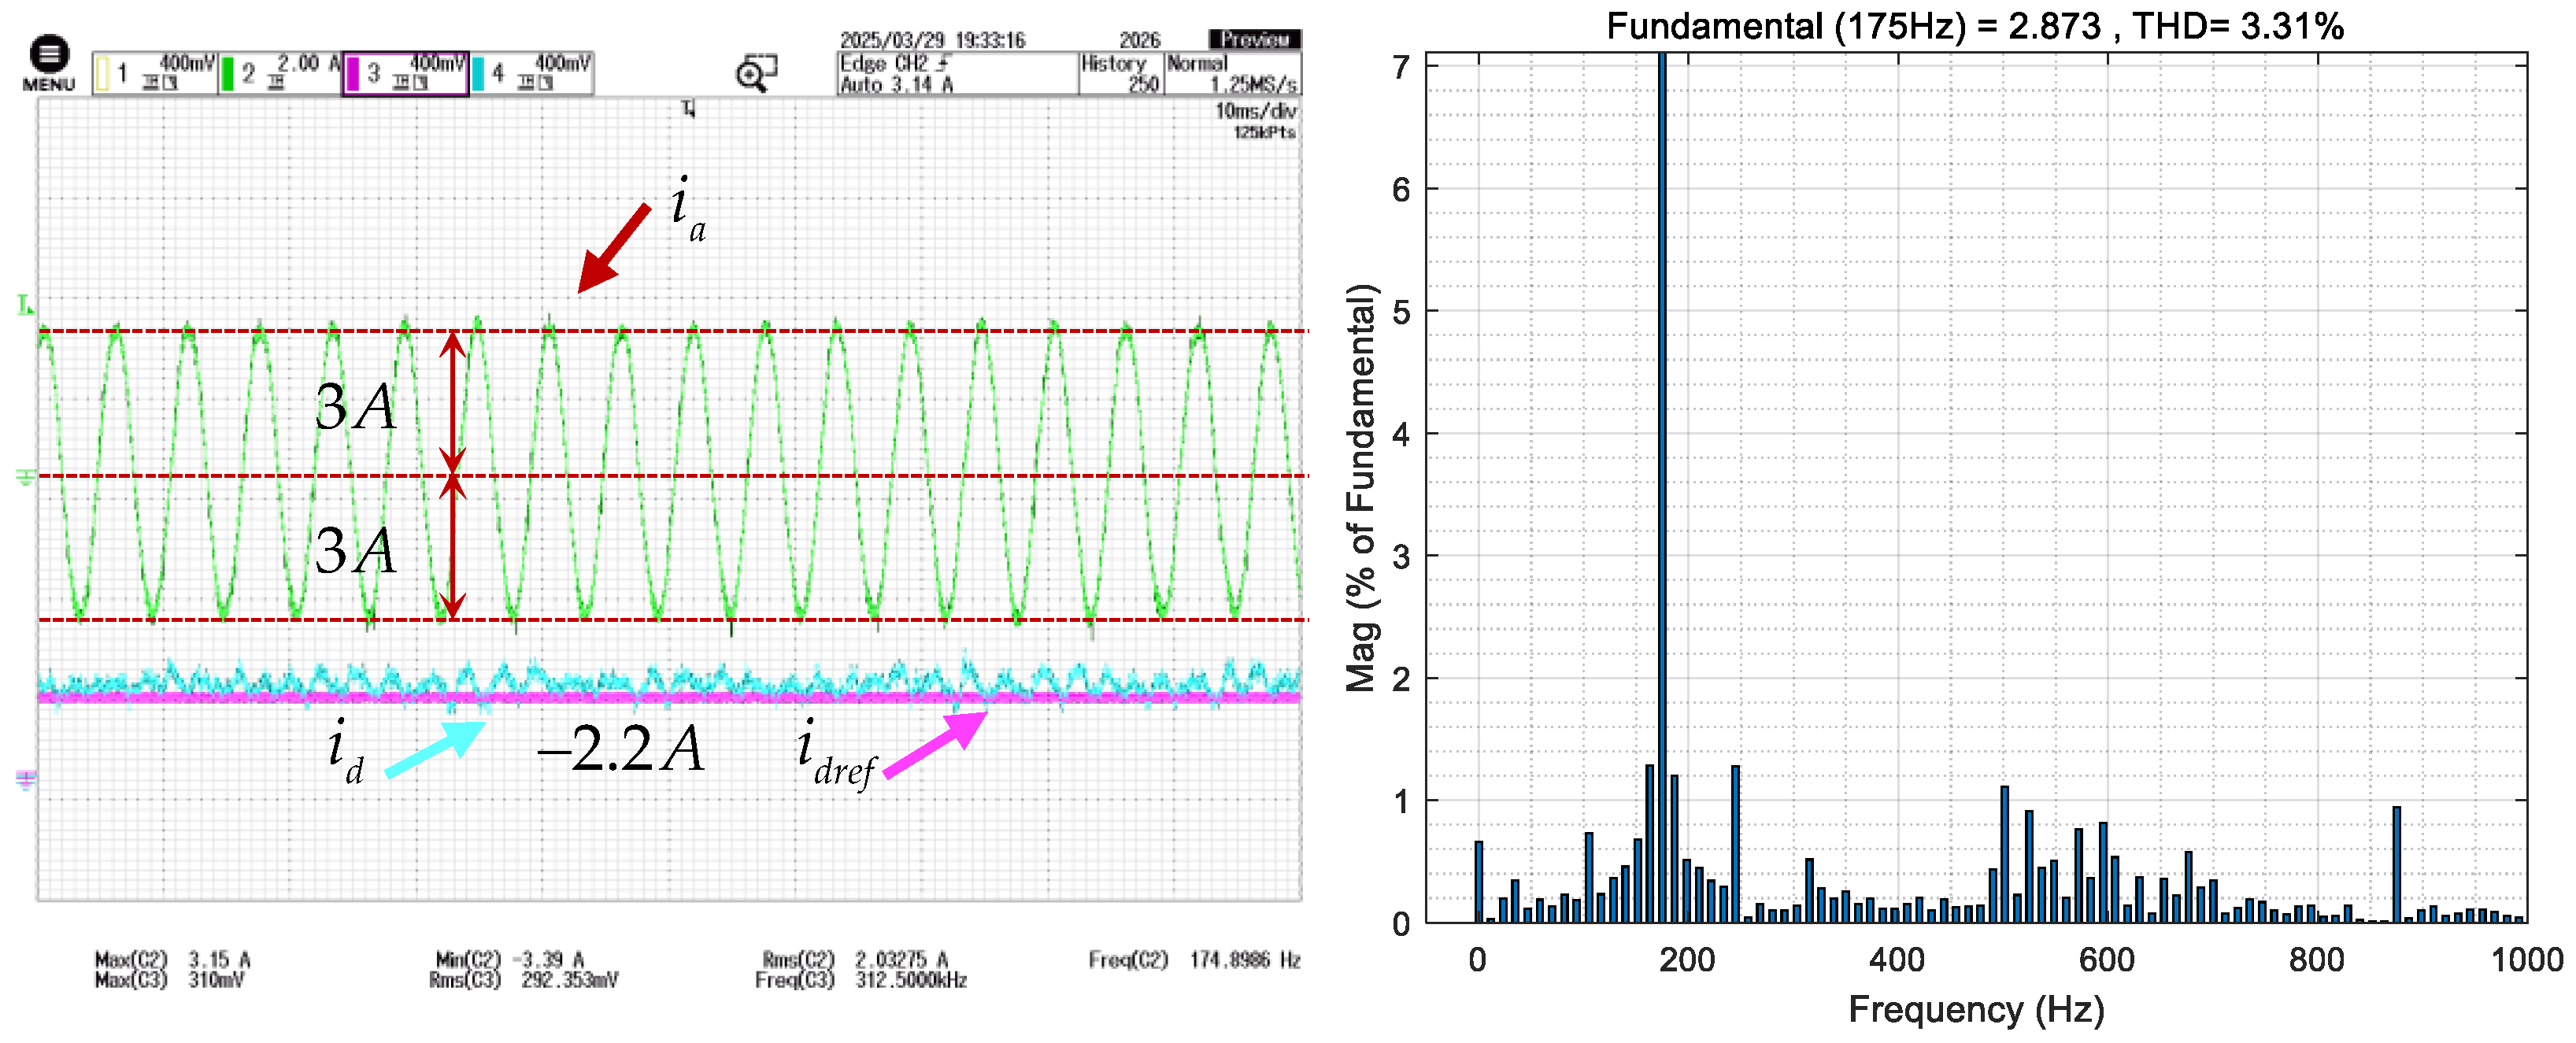Click the channel 4 cyan color swatch
This screenshot has width=2576, height=1043.
478,74
